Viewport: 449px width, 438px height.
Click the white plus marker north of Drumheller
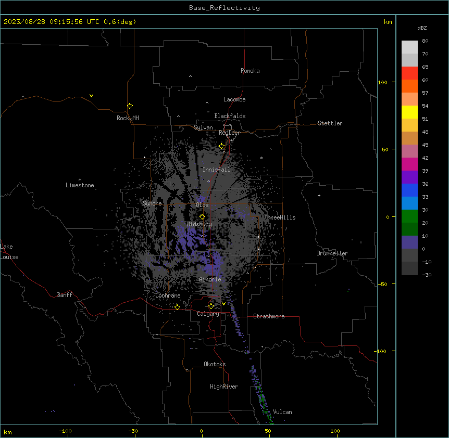coord(319,195)
